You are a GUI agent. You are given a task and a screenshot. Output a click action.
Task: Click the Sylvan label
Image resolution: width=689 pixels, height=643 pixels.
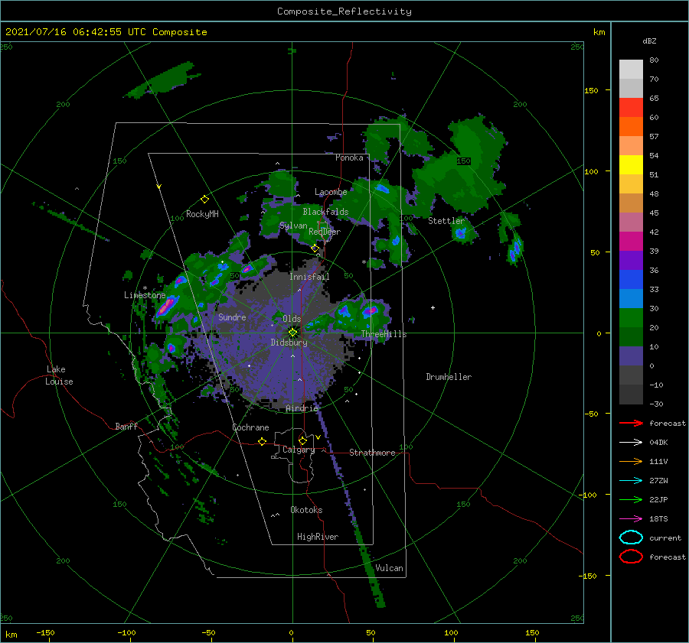pos(293,226)
